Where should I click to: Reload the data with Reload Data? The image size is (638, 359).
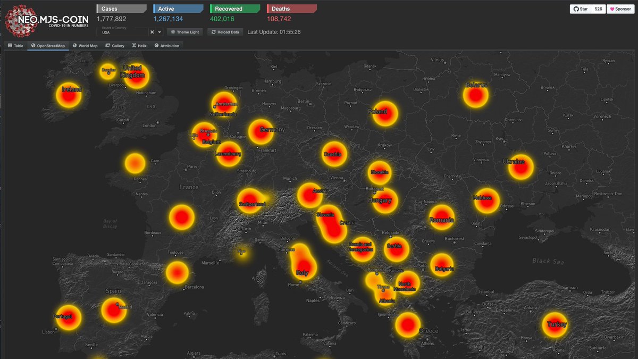click(225, 32)
